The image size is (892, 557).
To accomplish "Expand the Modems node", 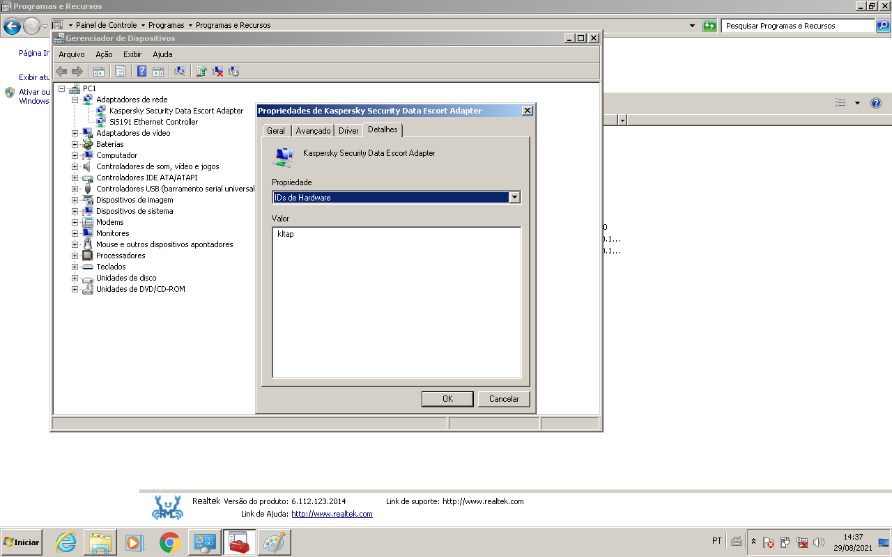I will 75,222.
